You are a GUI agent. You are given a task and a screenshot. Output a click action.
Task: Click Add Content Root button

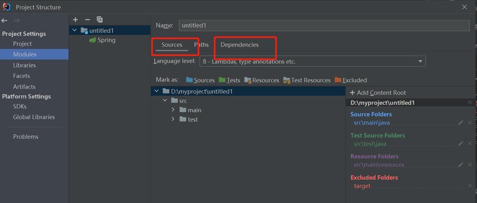tap(378, 92)
